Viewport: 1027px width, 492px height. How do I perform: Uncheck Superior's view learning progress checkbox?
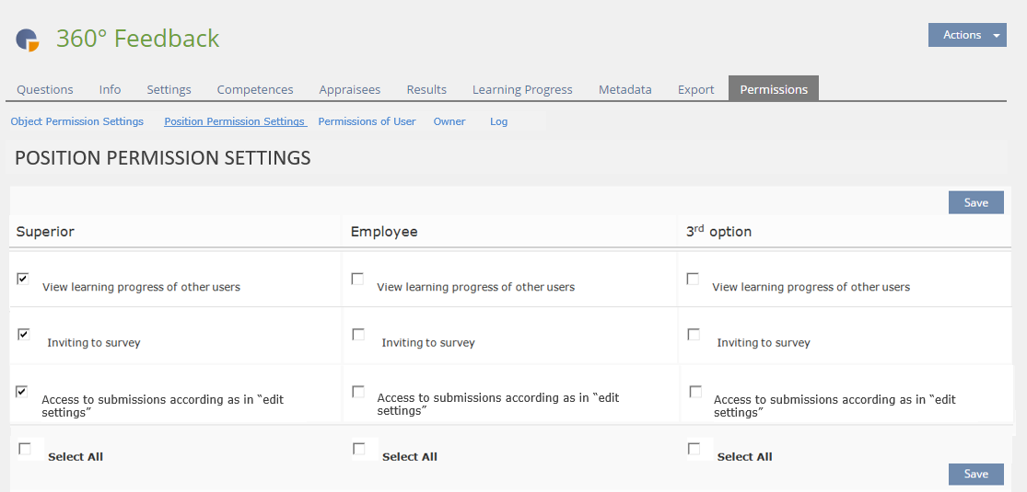23,279
